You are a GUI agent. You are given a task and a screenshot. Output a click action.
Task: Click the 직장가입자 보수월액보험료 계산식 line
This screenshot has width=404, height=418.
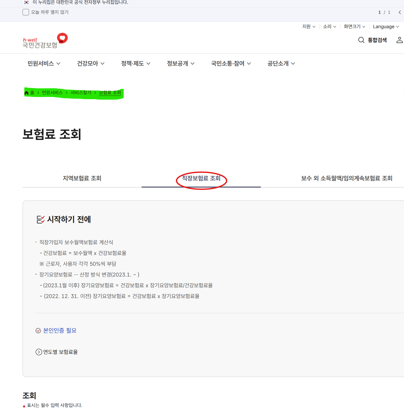[x=76, y=242]
